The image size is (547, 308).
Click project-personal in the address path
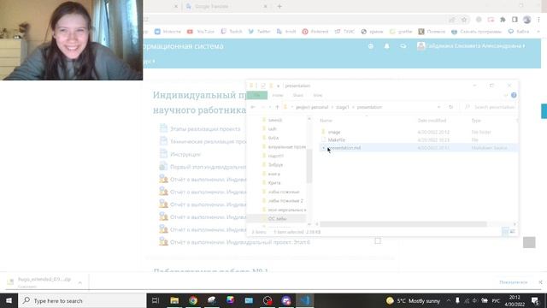[x=312, y=107]
